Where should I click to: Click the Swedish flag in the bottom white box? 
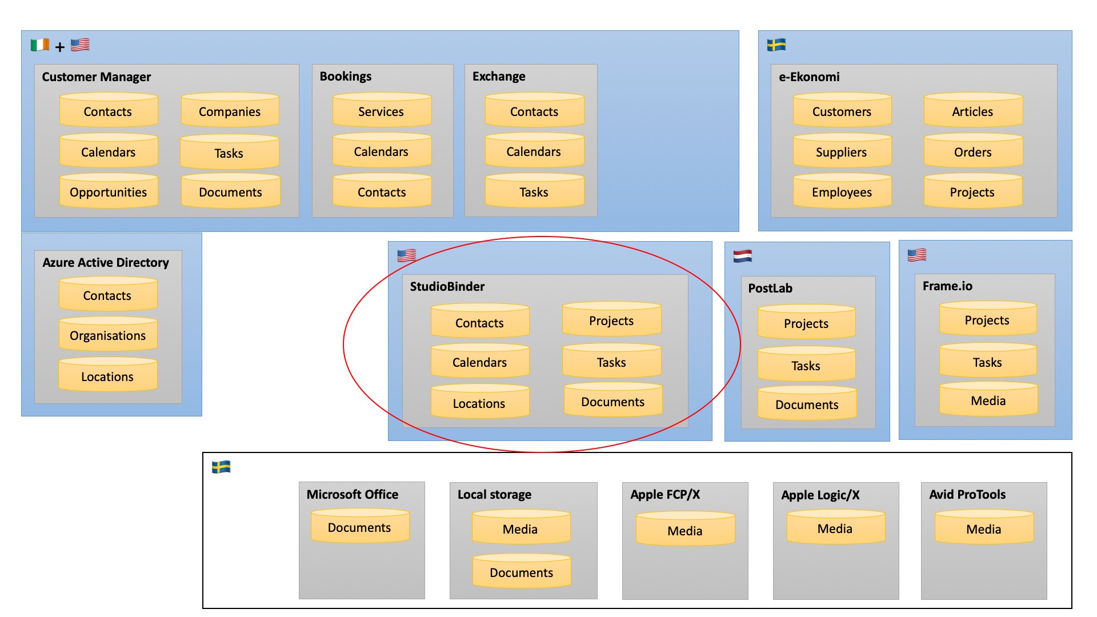221,467
